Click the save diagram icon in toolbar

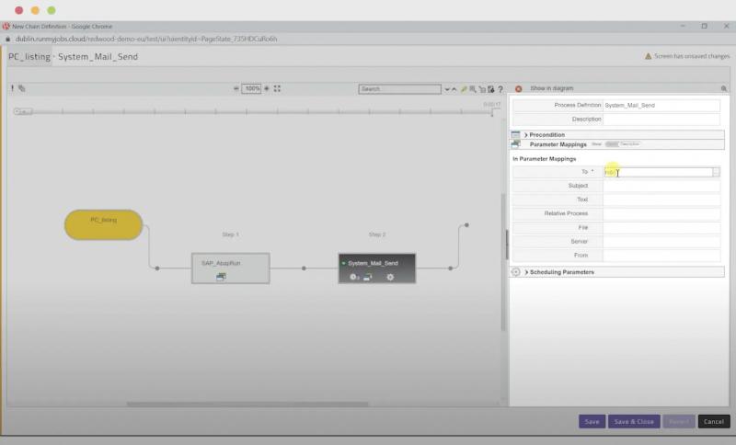point(491,89)
